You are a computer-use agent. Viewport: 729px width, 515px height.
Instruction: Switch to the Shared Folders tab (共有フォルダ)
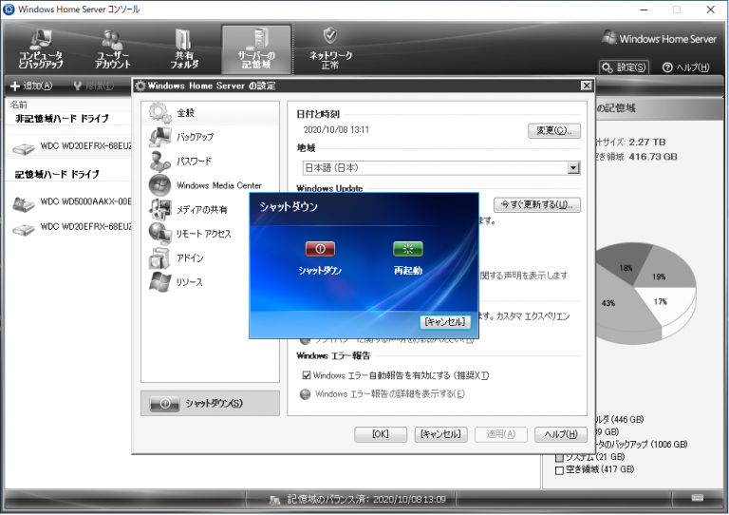point(184,49)
